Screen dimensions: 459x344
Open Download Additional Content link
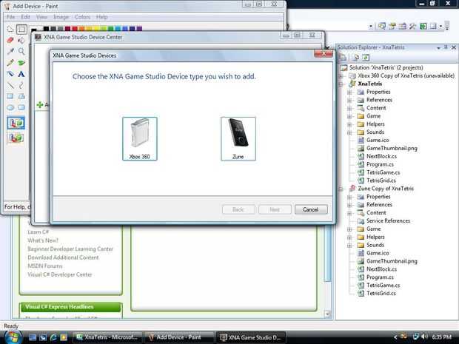63,257
